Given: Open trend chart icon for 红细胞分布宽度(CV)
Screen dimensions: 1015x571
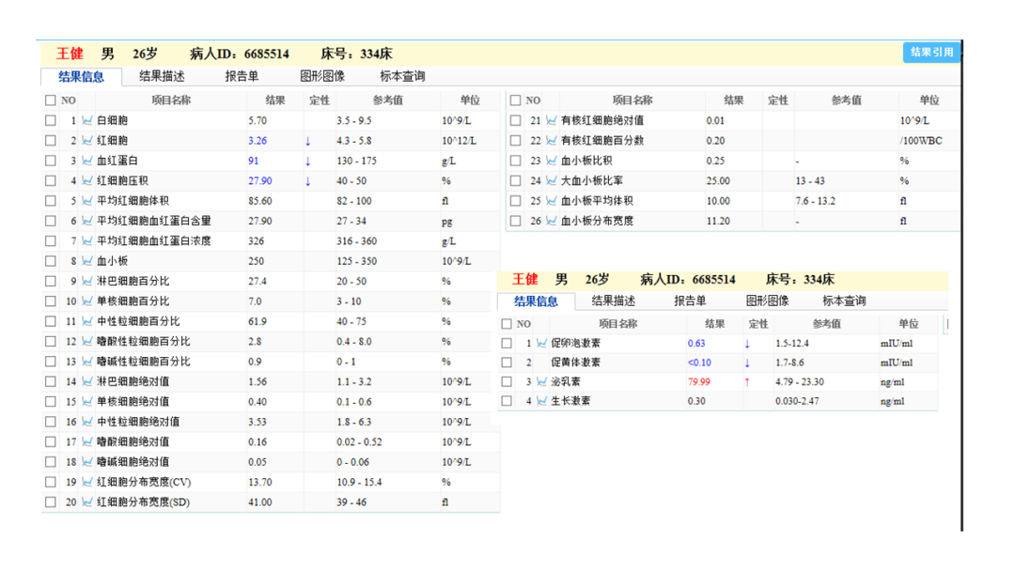Looking at the screenshot, I should click(x=86, y=482).
